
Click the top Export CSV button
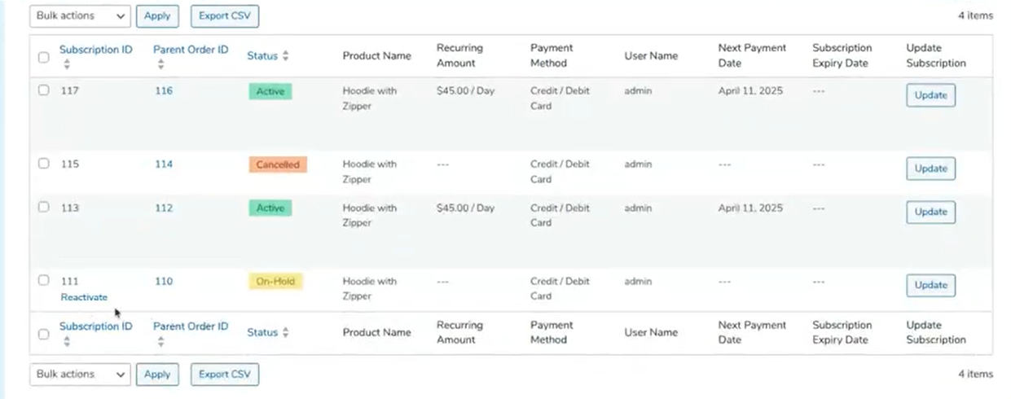(225, 15)
